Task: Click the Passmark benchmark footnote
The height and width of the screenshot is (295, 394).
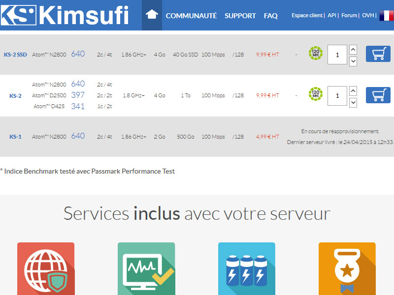Action: [x=88, y=171]
